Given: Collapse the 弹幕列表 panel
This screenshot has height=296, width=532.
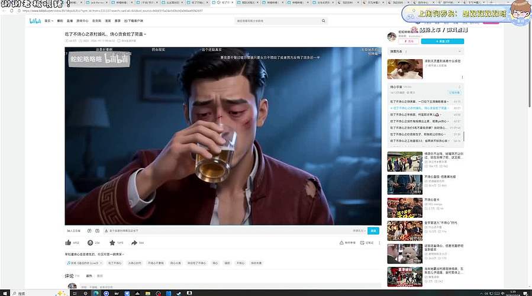Looking at the screenshot, I should coord(460,52).
